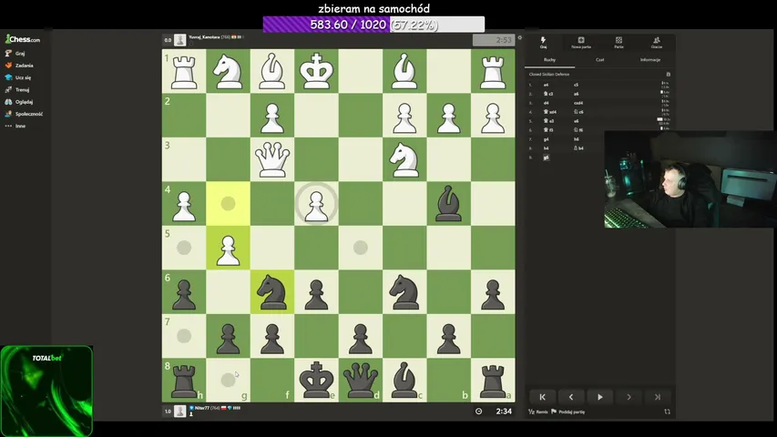
Task: Offer a draw with the Remis button
Action: pos(538,412)
